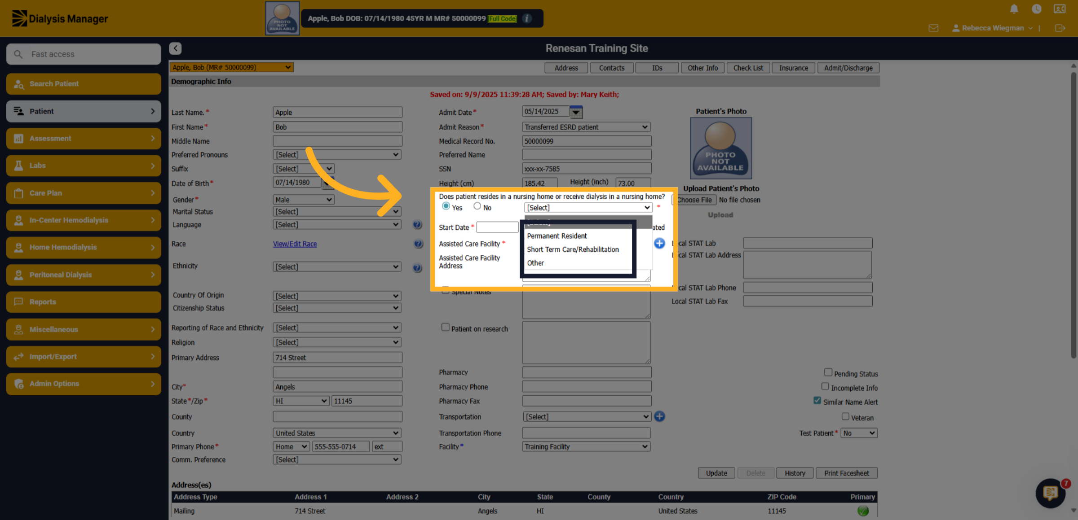This screenshot has height=520, width=1078.
Task: Open the Admit Reason dropdown
Action: pyautogui.click(x=586, y=127)
